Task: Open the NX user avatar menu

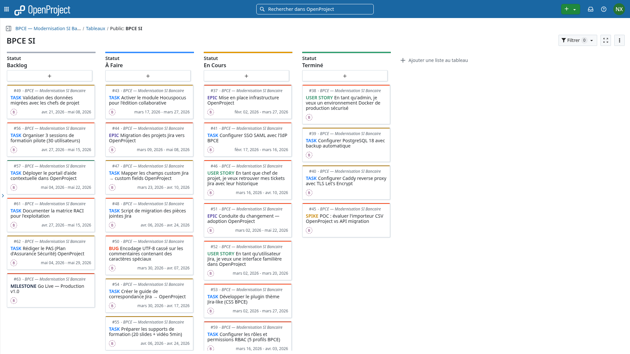Action: point(619,9)
